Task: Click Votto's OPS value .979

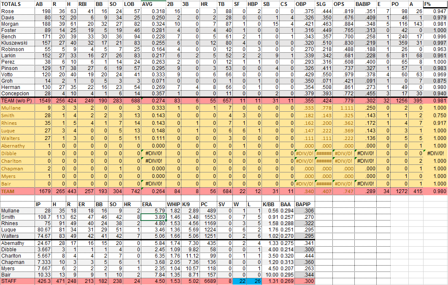Action: [343, 75]
